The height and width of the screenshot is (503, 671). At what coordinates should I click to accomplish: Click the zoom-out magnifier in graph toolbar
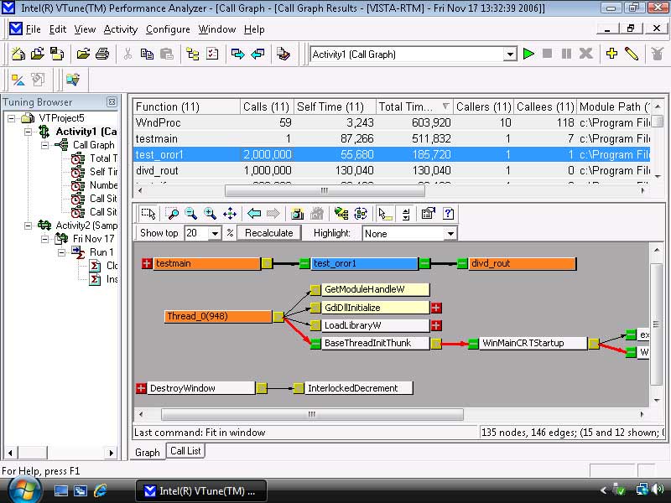point(191,213)
